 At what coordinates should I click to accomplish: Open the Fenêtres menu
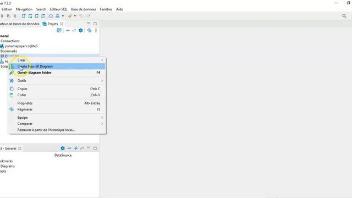[106, 9]
